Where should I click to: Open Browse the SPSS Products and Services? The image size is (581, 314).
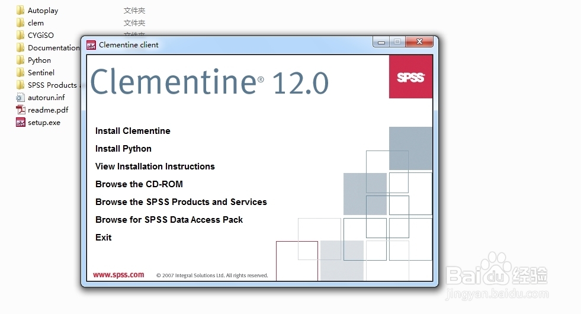181,202
